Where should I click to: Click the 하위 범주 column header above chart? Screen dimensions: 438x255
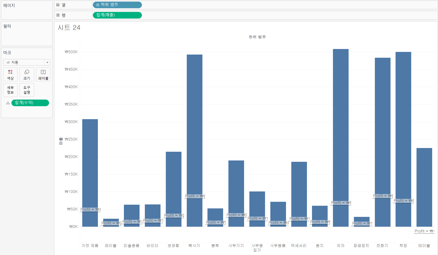[257, 37]
